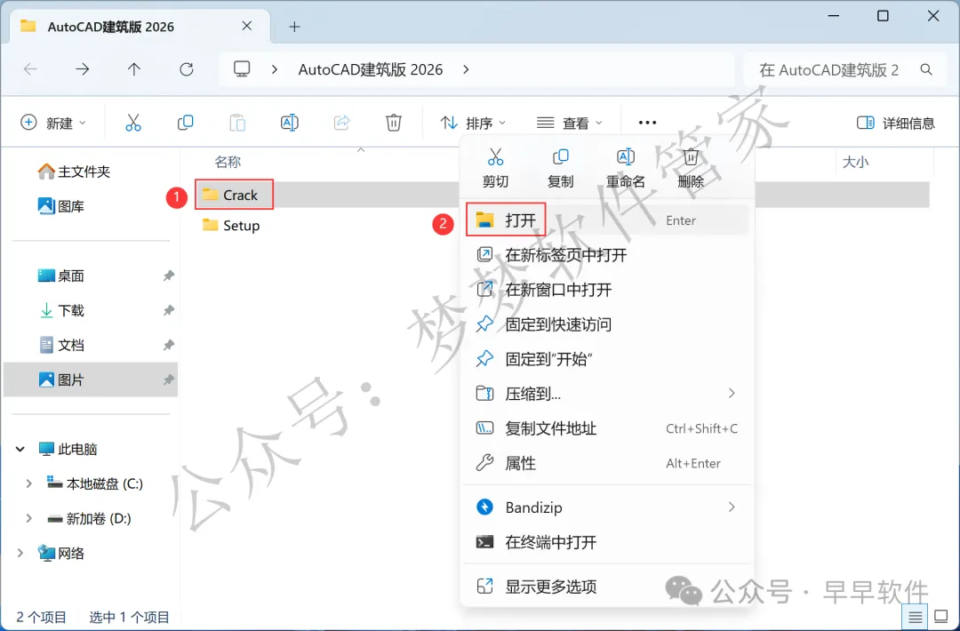Refresh the current folder view
The height and width of the screenshot is (631, 960).
pyautogui.click(x=186, y=69)
